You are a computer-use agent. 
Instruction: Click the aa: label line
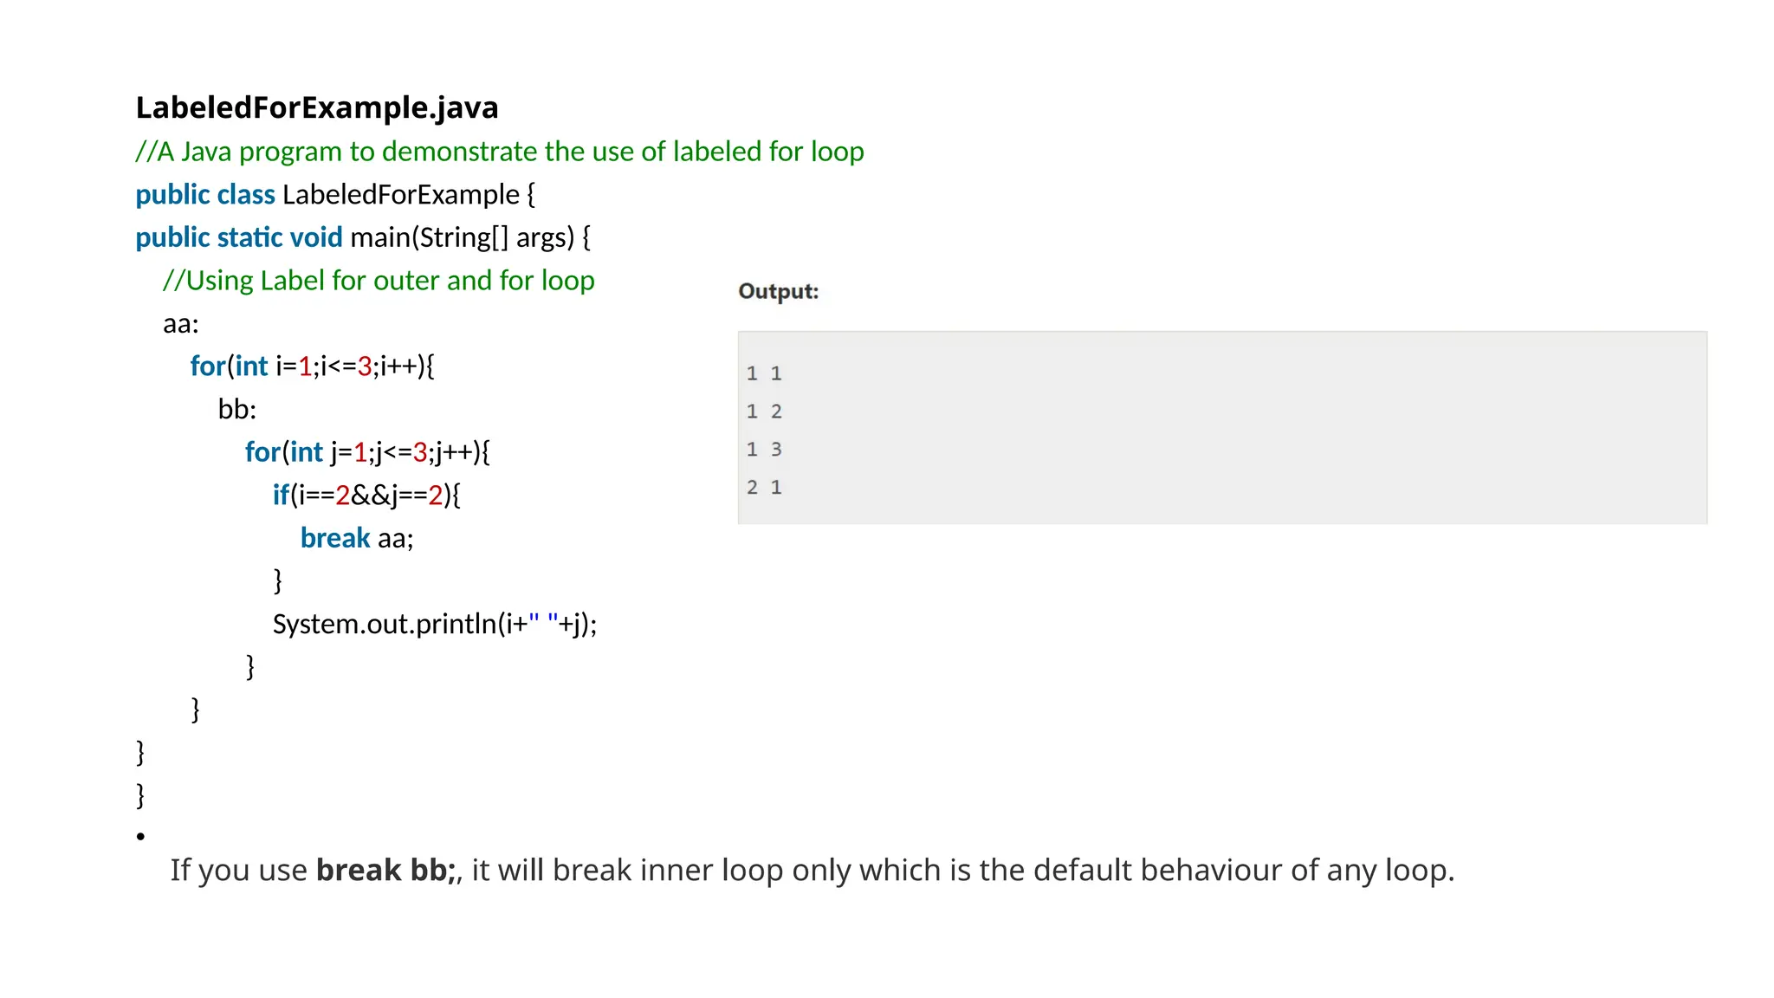(x=181, y=324)
